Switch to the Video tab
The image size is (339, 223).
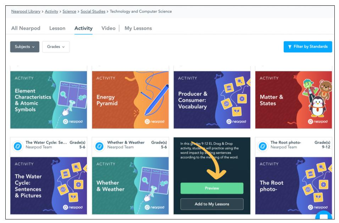click(108, 28)
